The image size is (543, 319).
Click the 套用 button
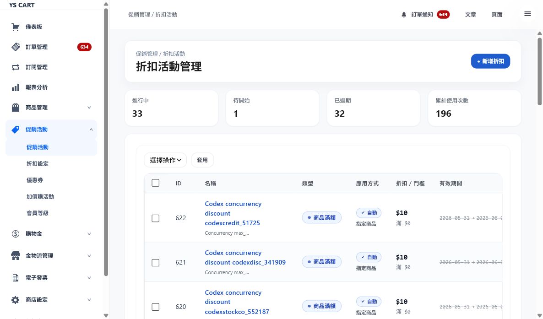pyautogui.click(x=202, y=160)
